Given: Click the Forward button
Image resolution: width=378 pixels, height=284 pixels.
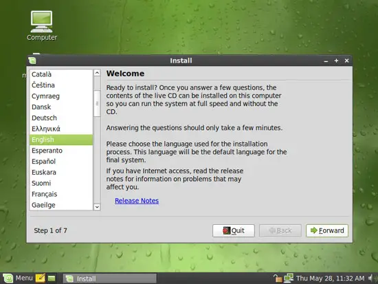Looking at the screenshot, I should point(327,230).
